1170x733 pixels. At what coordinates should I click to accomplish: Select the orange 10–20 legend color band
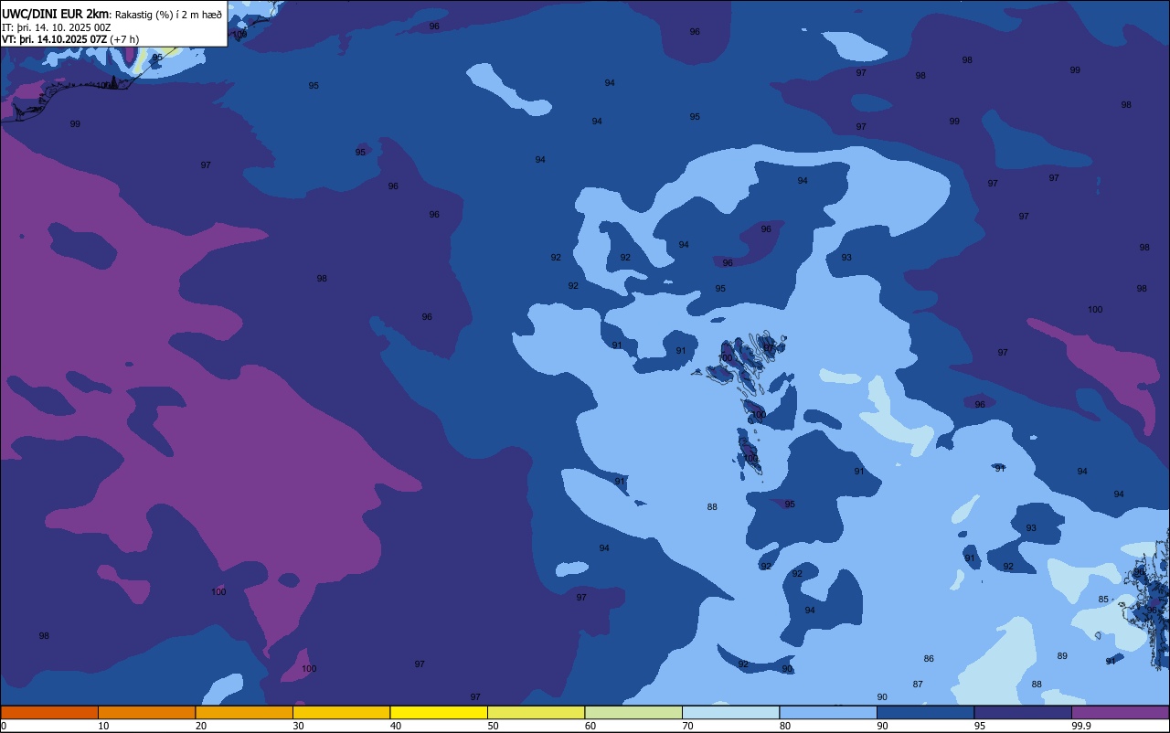pyautogui.click(x=146, y=712)
